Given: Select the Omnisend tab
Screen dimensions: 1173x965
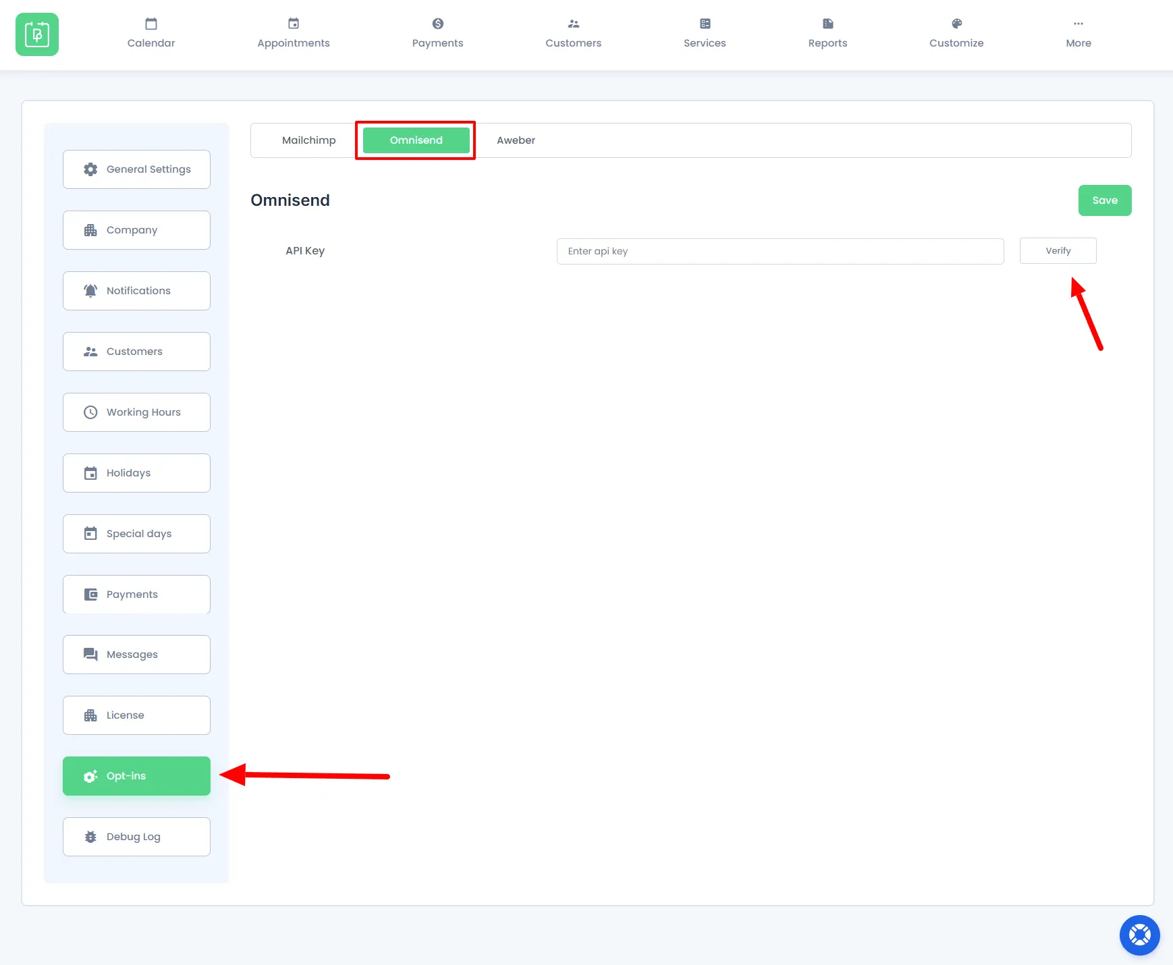Looking at the screenshot, I should point(416,140).
